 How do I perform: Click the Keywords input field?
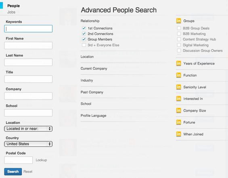click(28, 29)
